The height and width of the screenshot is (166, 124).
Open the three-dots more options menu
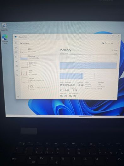click(x=118, y=43)
